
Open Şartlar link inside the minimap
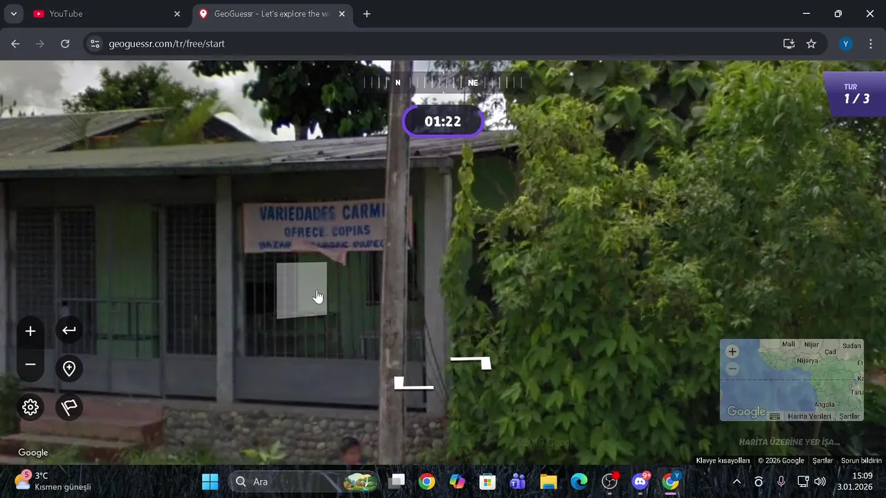849,416
